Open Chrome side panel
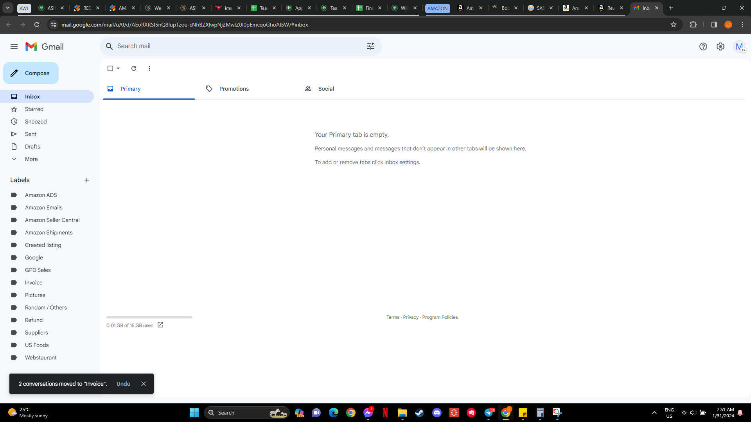Viewport: 751px width, 422px height. [714, 25]
